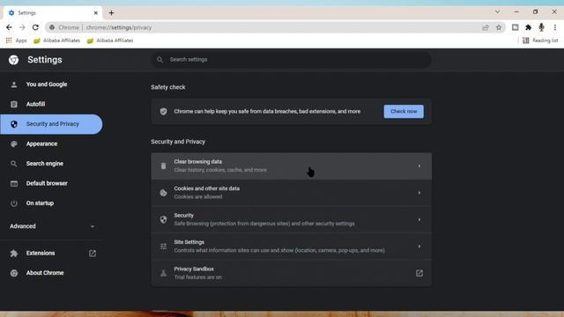Click the tab-shaped icon beside extensions

(515, 27)
